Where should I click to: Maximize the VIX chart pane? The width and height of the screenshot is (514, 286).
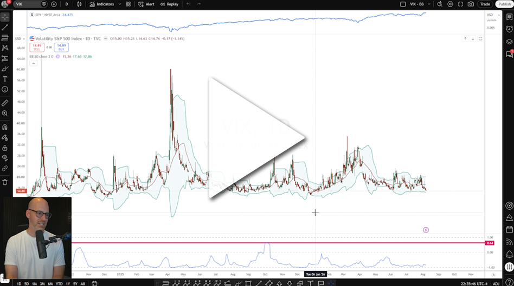(480, 38)
